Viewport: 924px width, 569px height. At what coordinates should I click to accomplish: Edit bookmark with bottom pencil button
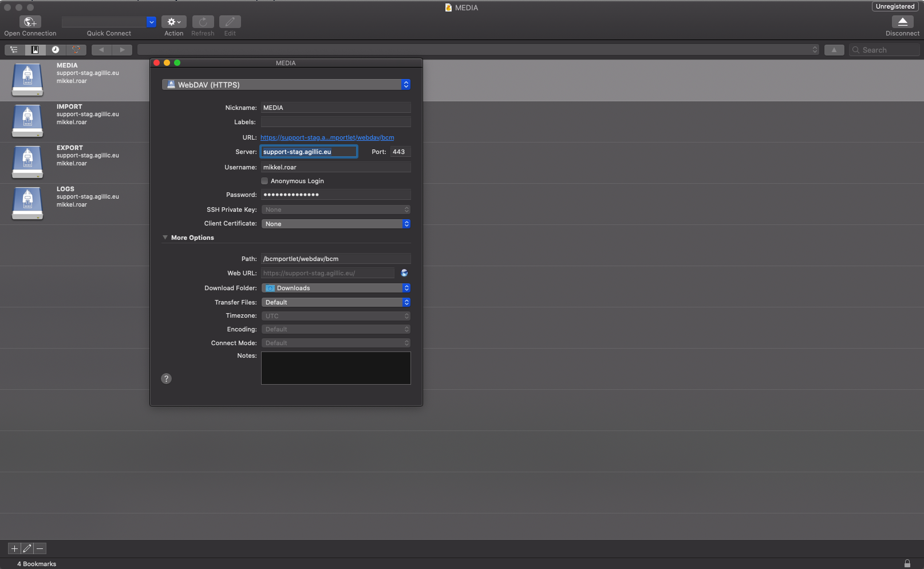(x=27, y=548)
